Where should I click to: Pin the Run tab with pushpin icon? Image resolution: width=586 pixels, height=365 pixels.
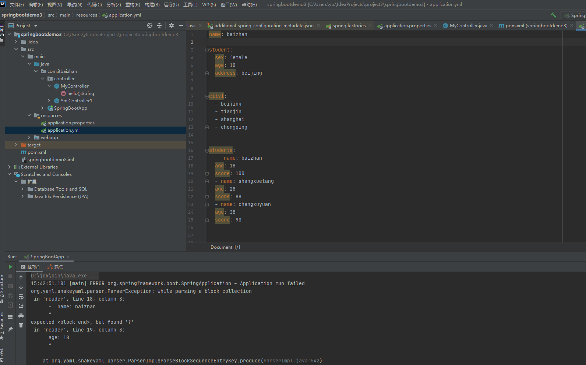(10, 329)
